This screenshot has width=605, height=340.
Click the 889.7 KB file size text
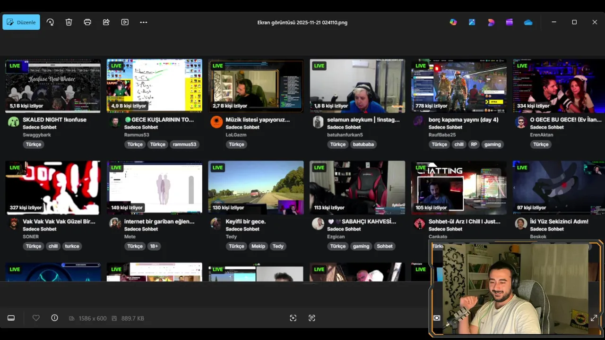132,319
